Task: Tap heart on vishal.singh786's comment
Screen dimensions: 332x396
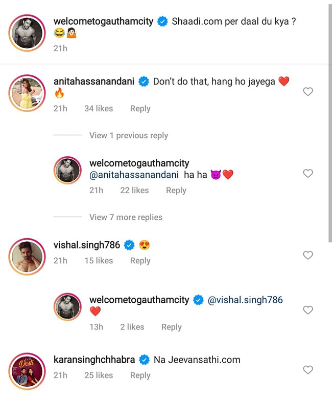Action: point(308,255)
